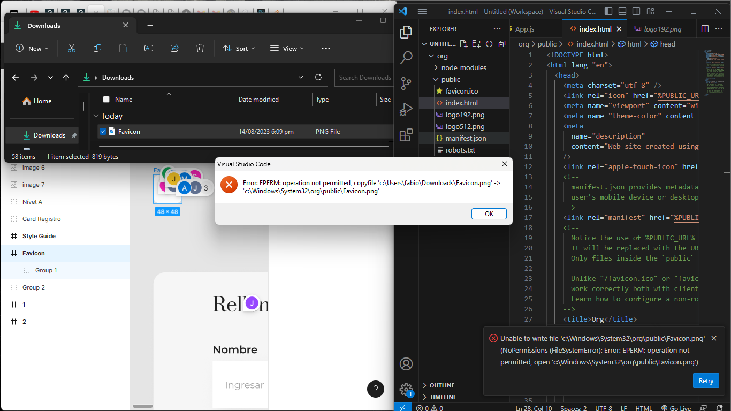Click Go Live in the status bar
Image resolution: width=731 pixels, height=411 pixels.
(676, 408)
